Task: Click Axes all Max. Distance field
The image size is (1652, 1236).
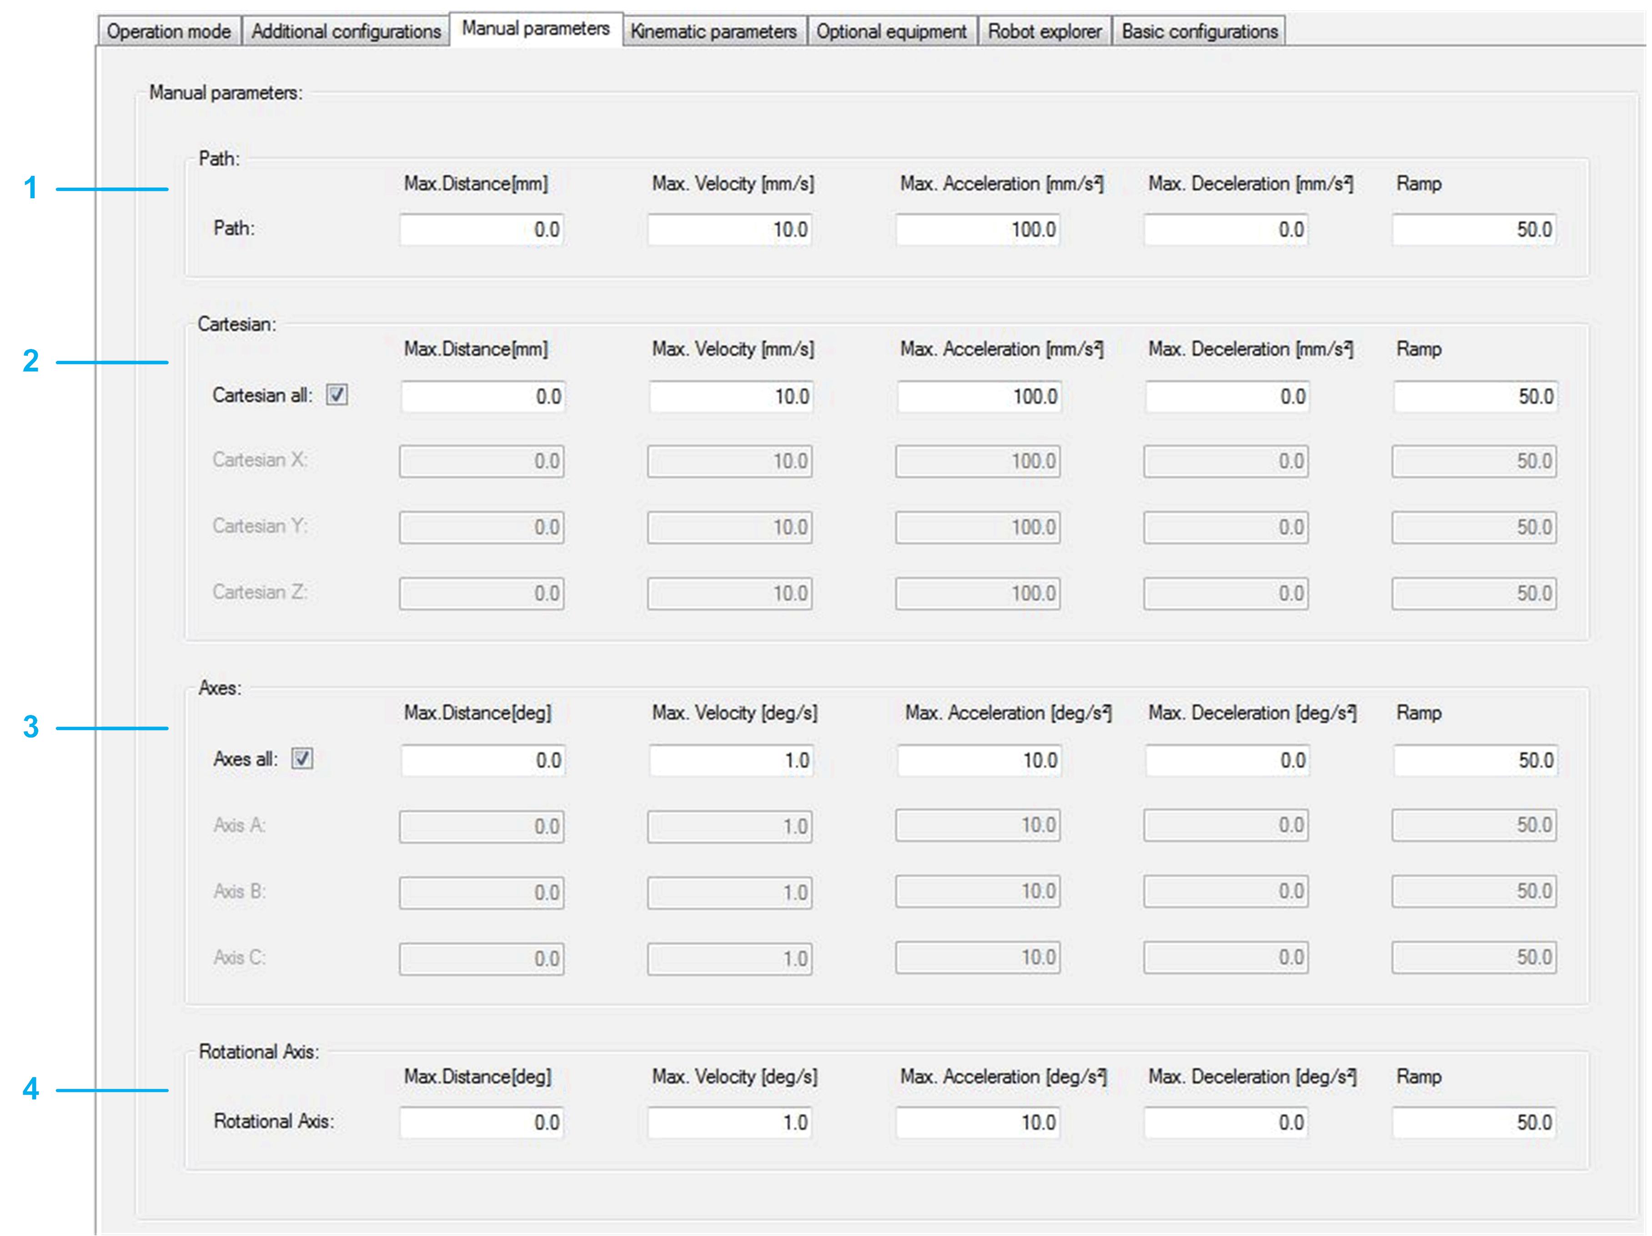Action: [482, 760]
